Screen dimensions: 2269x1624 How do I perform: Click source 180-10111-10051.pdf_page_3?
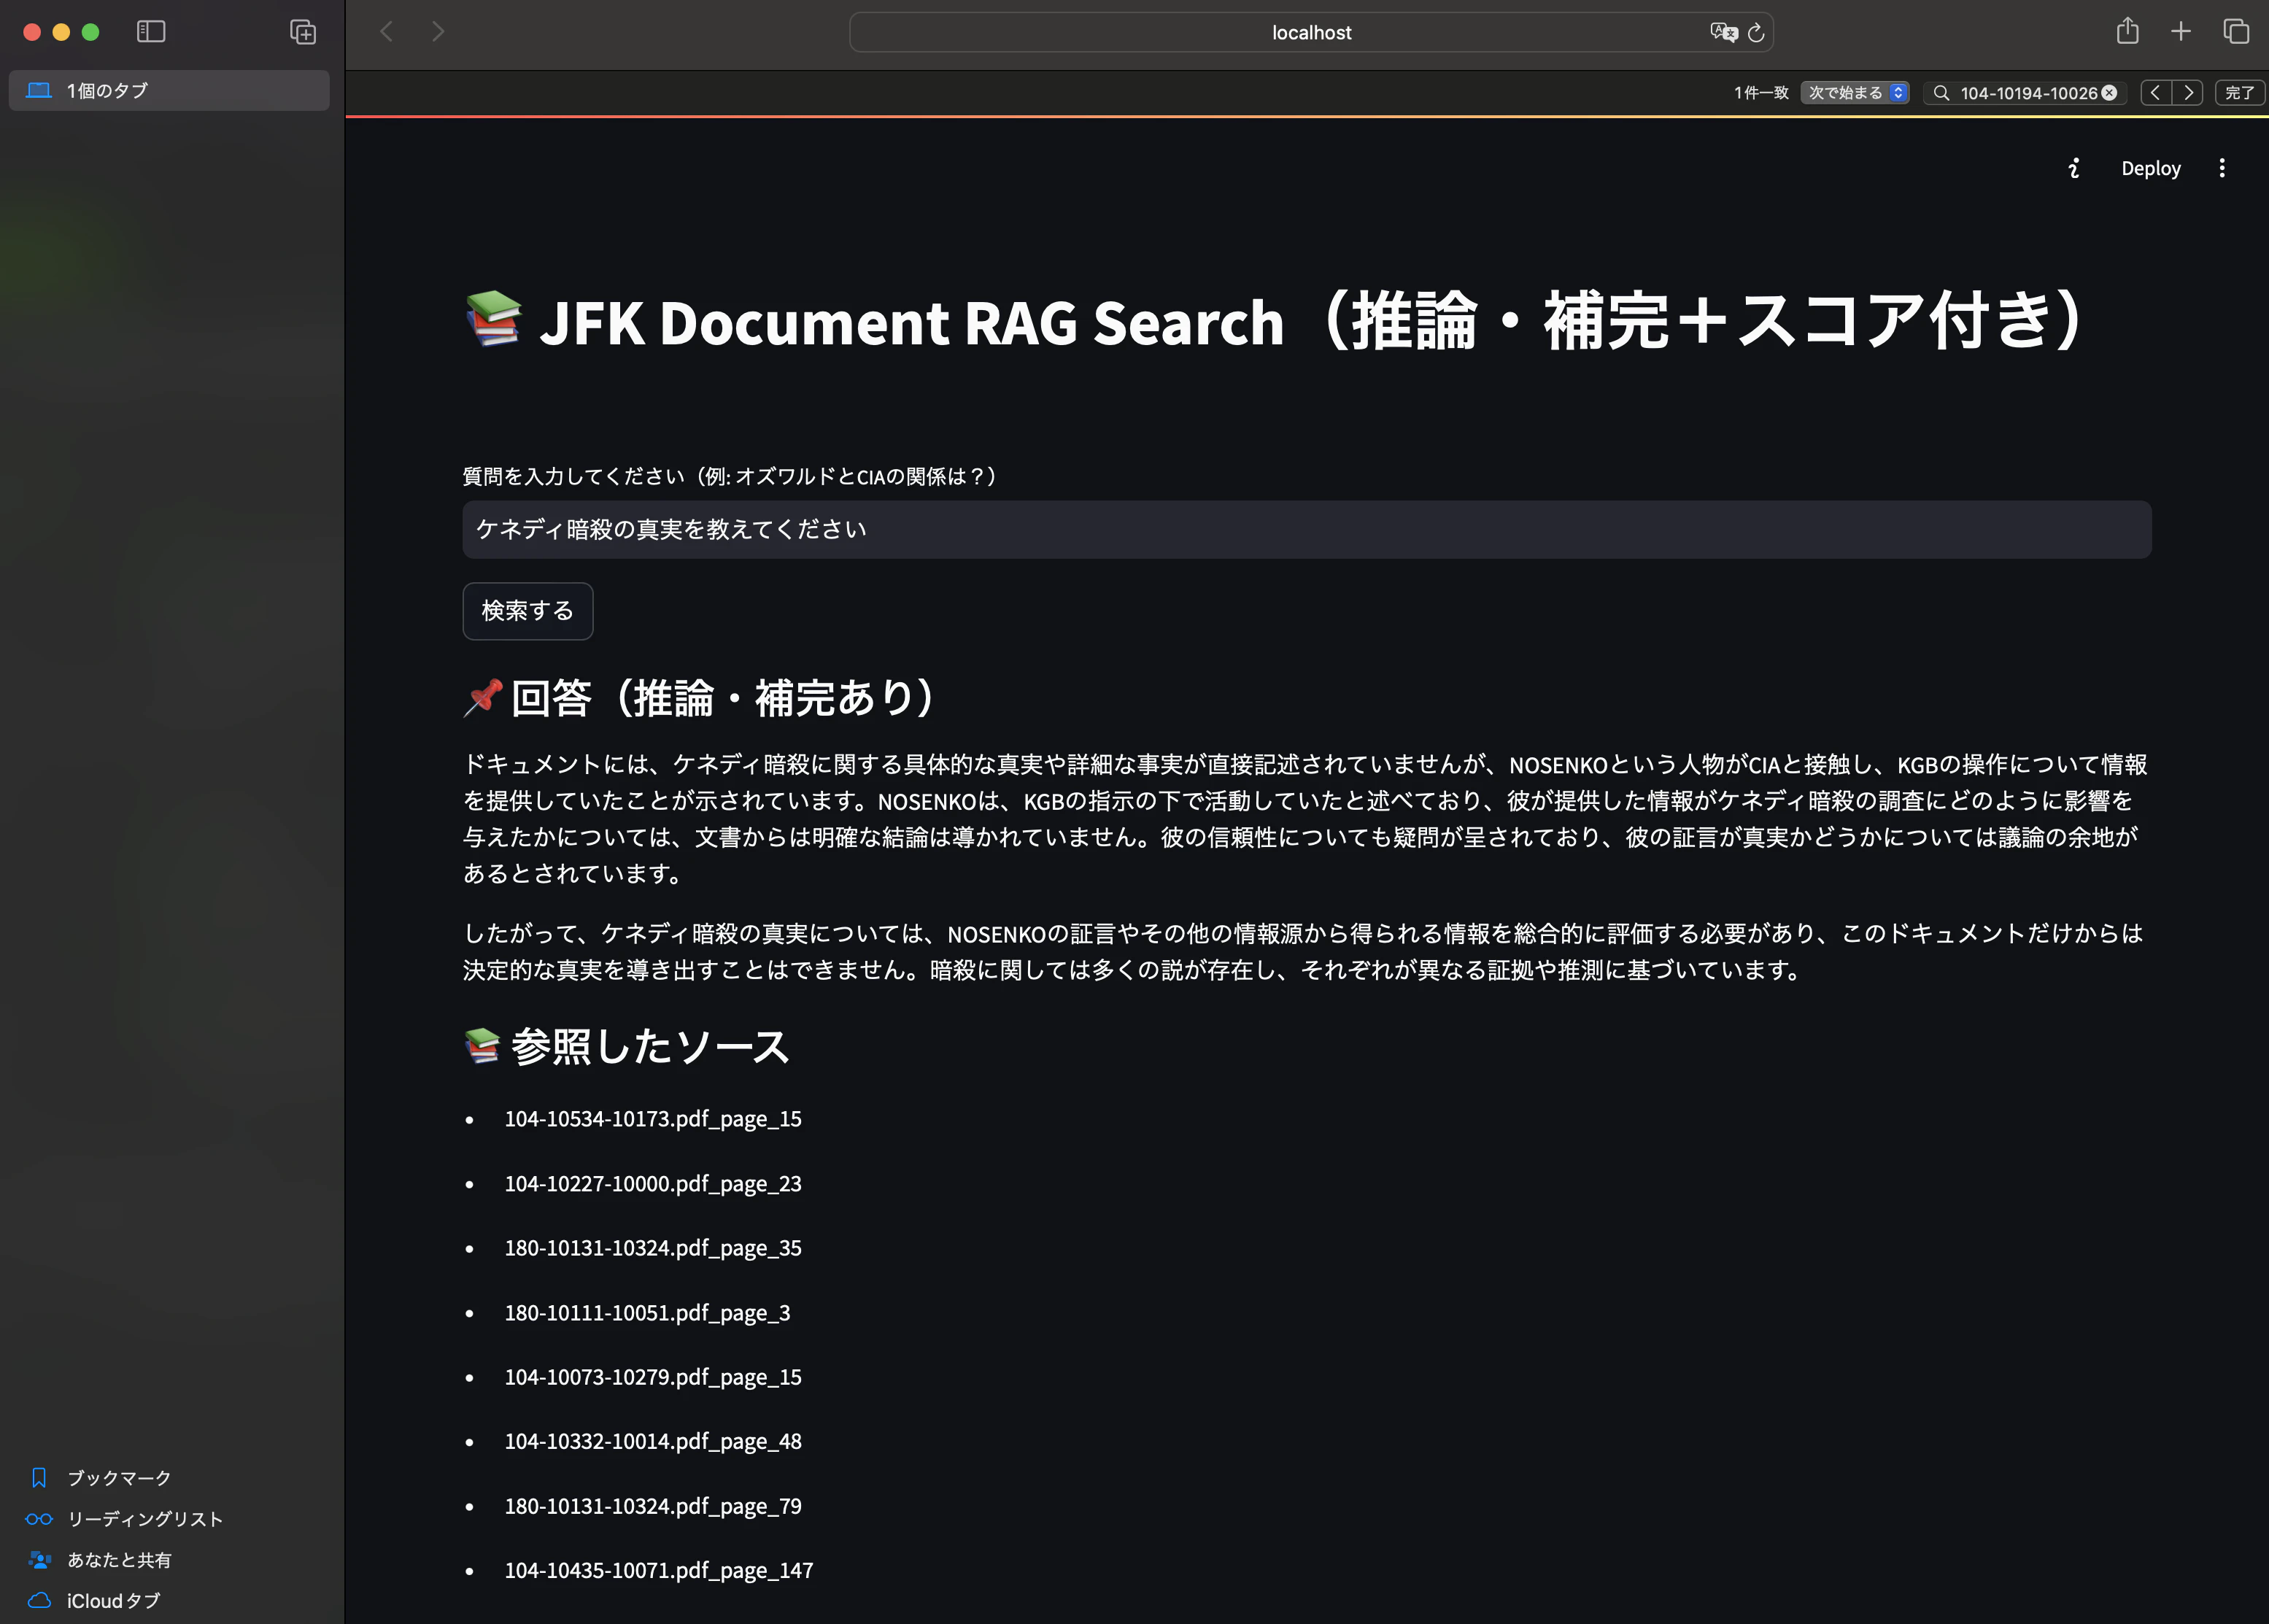[647, 1313]
